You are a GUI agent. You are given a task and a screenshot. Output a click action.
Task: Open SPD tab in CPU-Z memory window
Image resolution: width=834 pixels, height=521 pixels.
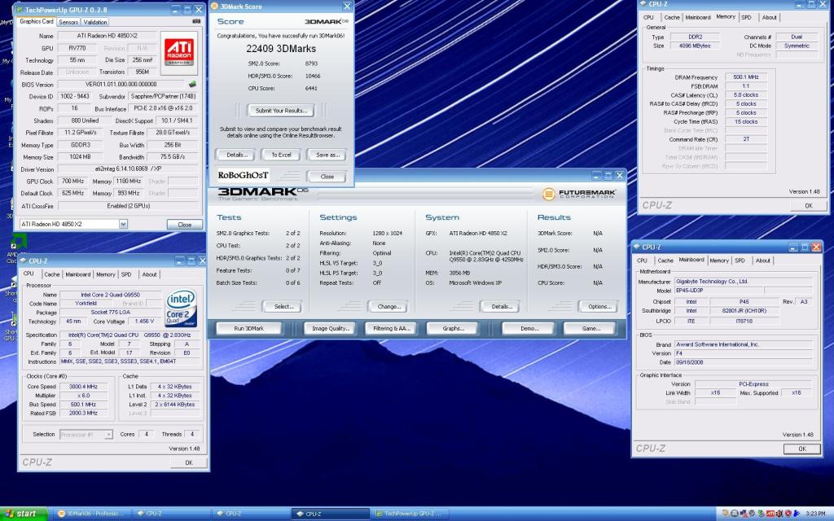pyautogui.click(x=746, y=18)
